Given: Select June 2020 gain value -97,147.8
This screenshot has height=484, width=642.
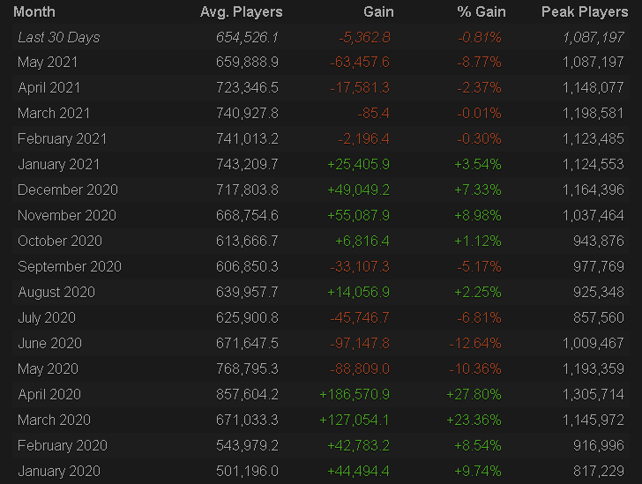Looking at the screenshot, I should point(360,343).
